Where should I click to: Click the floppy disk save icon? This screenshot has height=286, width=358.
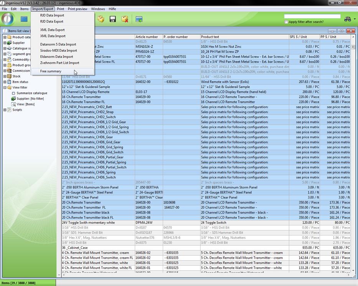(x=113, y=19)
